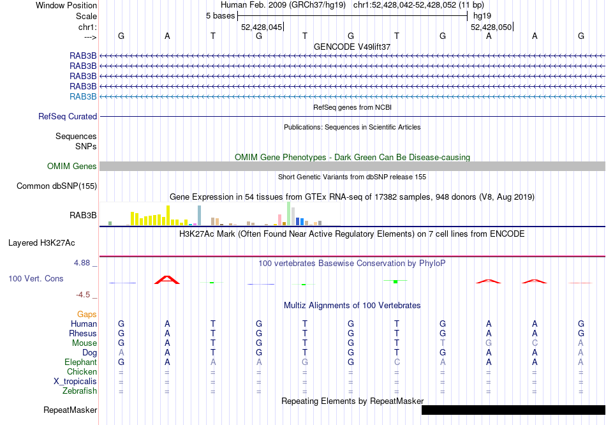Image resolution: width=606 pixels, height=425 pixels.
Task: Click the Rhesus alignment row label
Action: 83,333
